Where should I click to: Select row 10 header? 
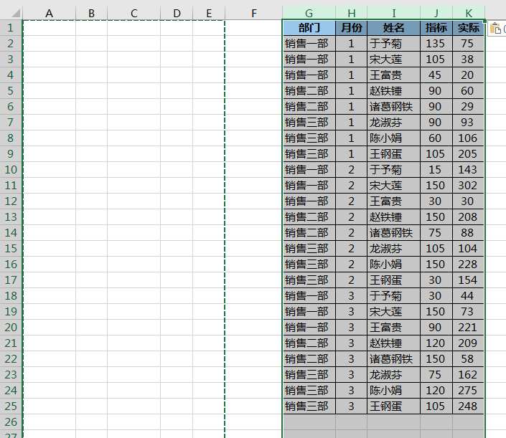click(x=11, y=169)
